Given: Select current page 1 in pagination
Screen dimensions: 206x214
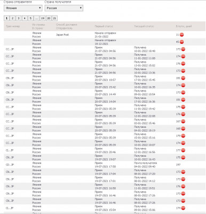Looking at the screenshot, I should (6, 18).
